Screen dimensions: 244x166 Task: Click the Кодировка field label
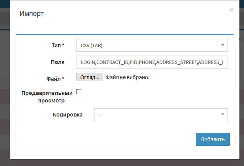coord(67,114)
